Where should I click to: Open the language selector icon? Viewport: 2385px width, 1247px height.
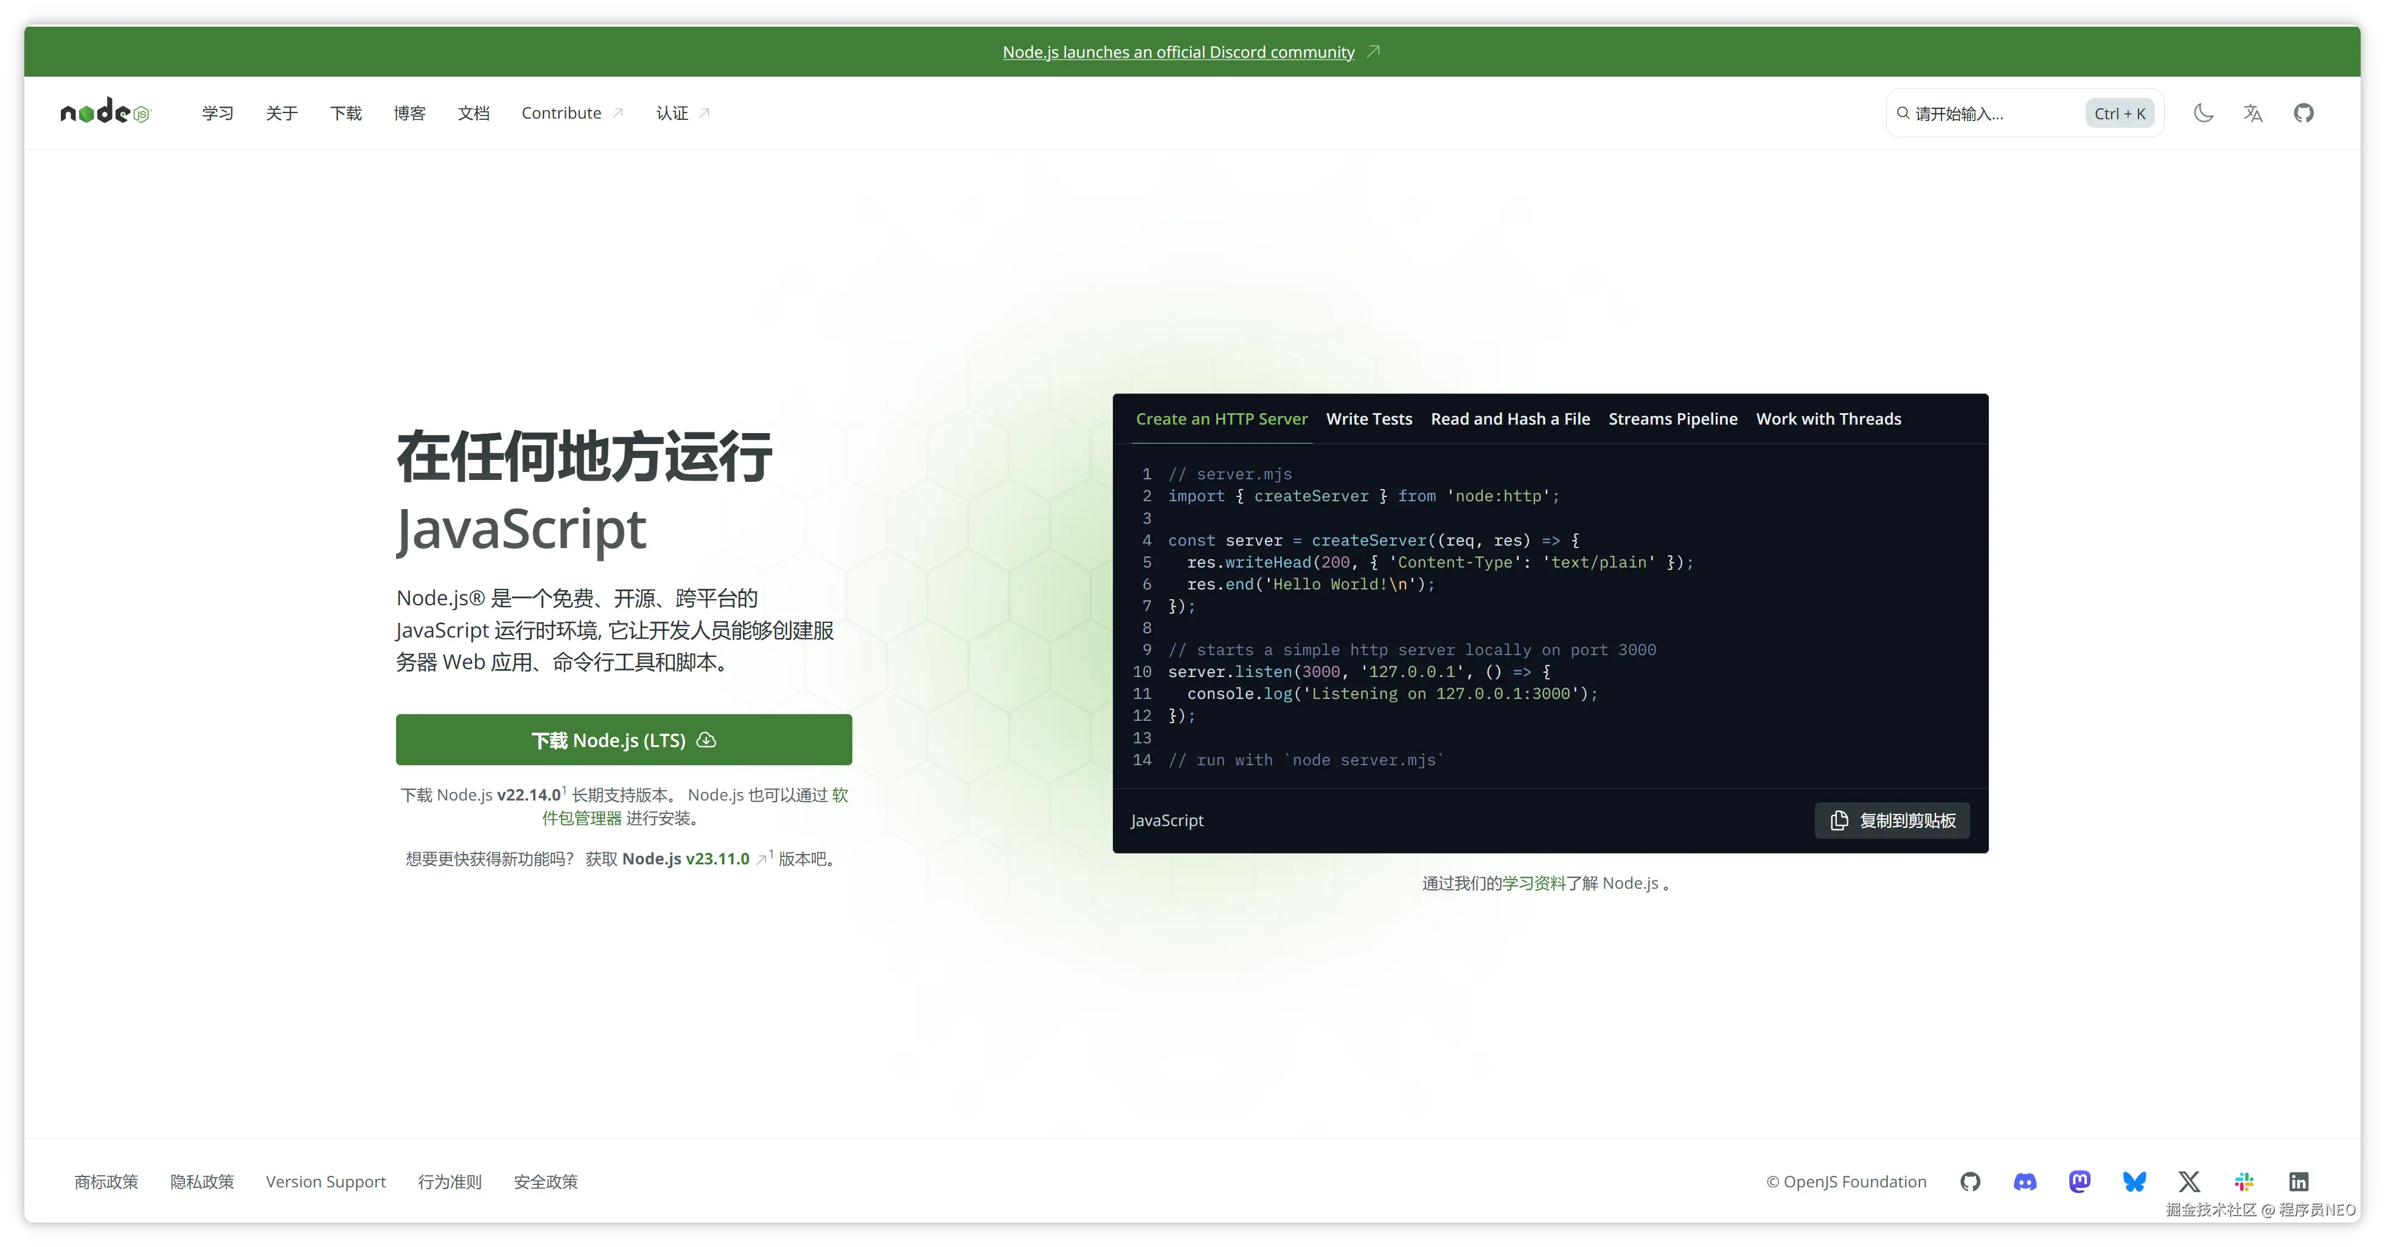(2254, 113)
